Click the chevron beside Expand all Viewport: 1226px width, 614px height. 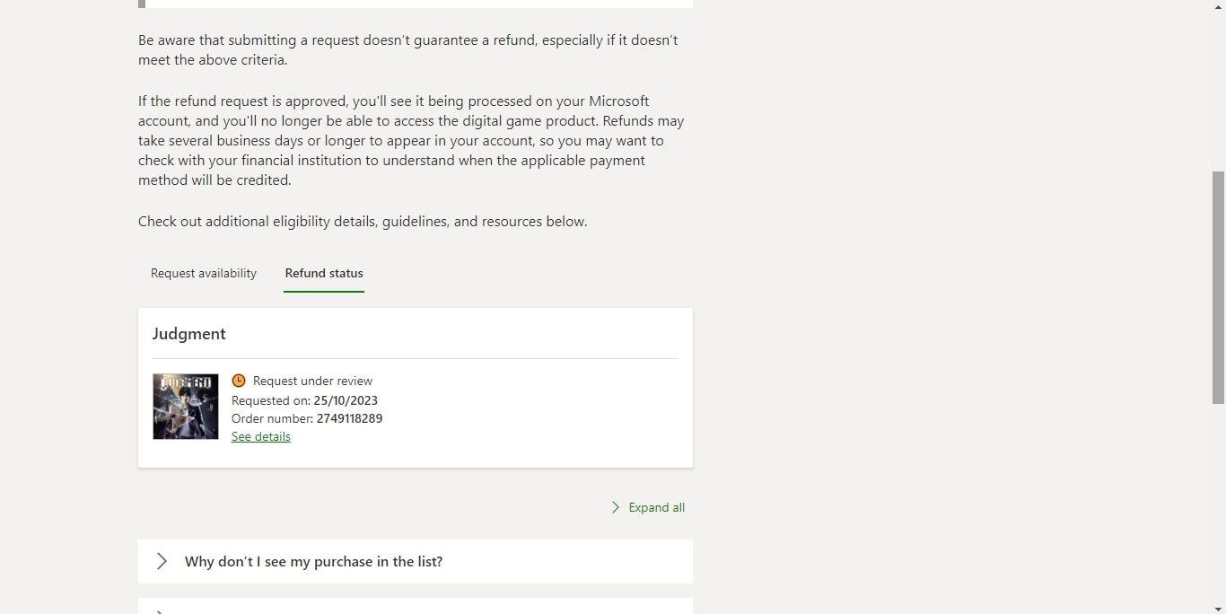point(616,507)
